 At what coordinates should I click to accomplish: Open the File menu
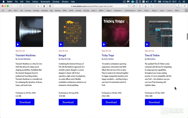coord(16,1)
